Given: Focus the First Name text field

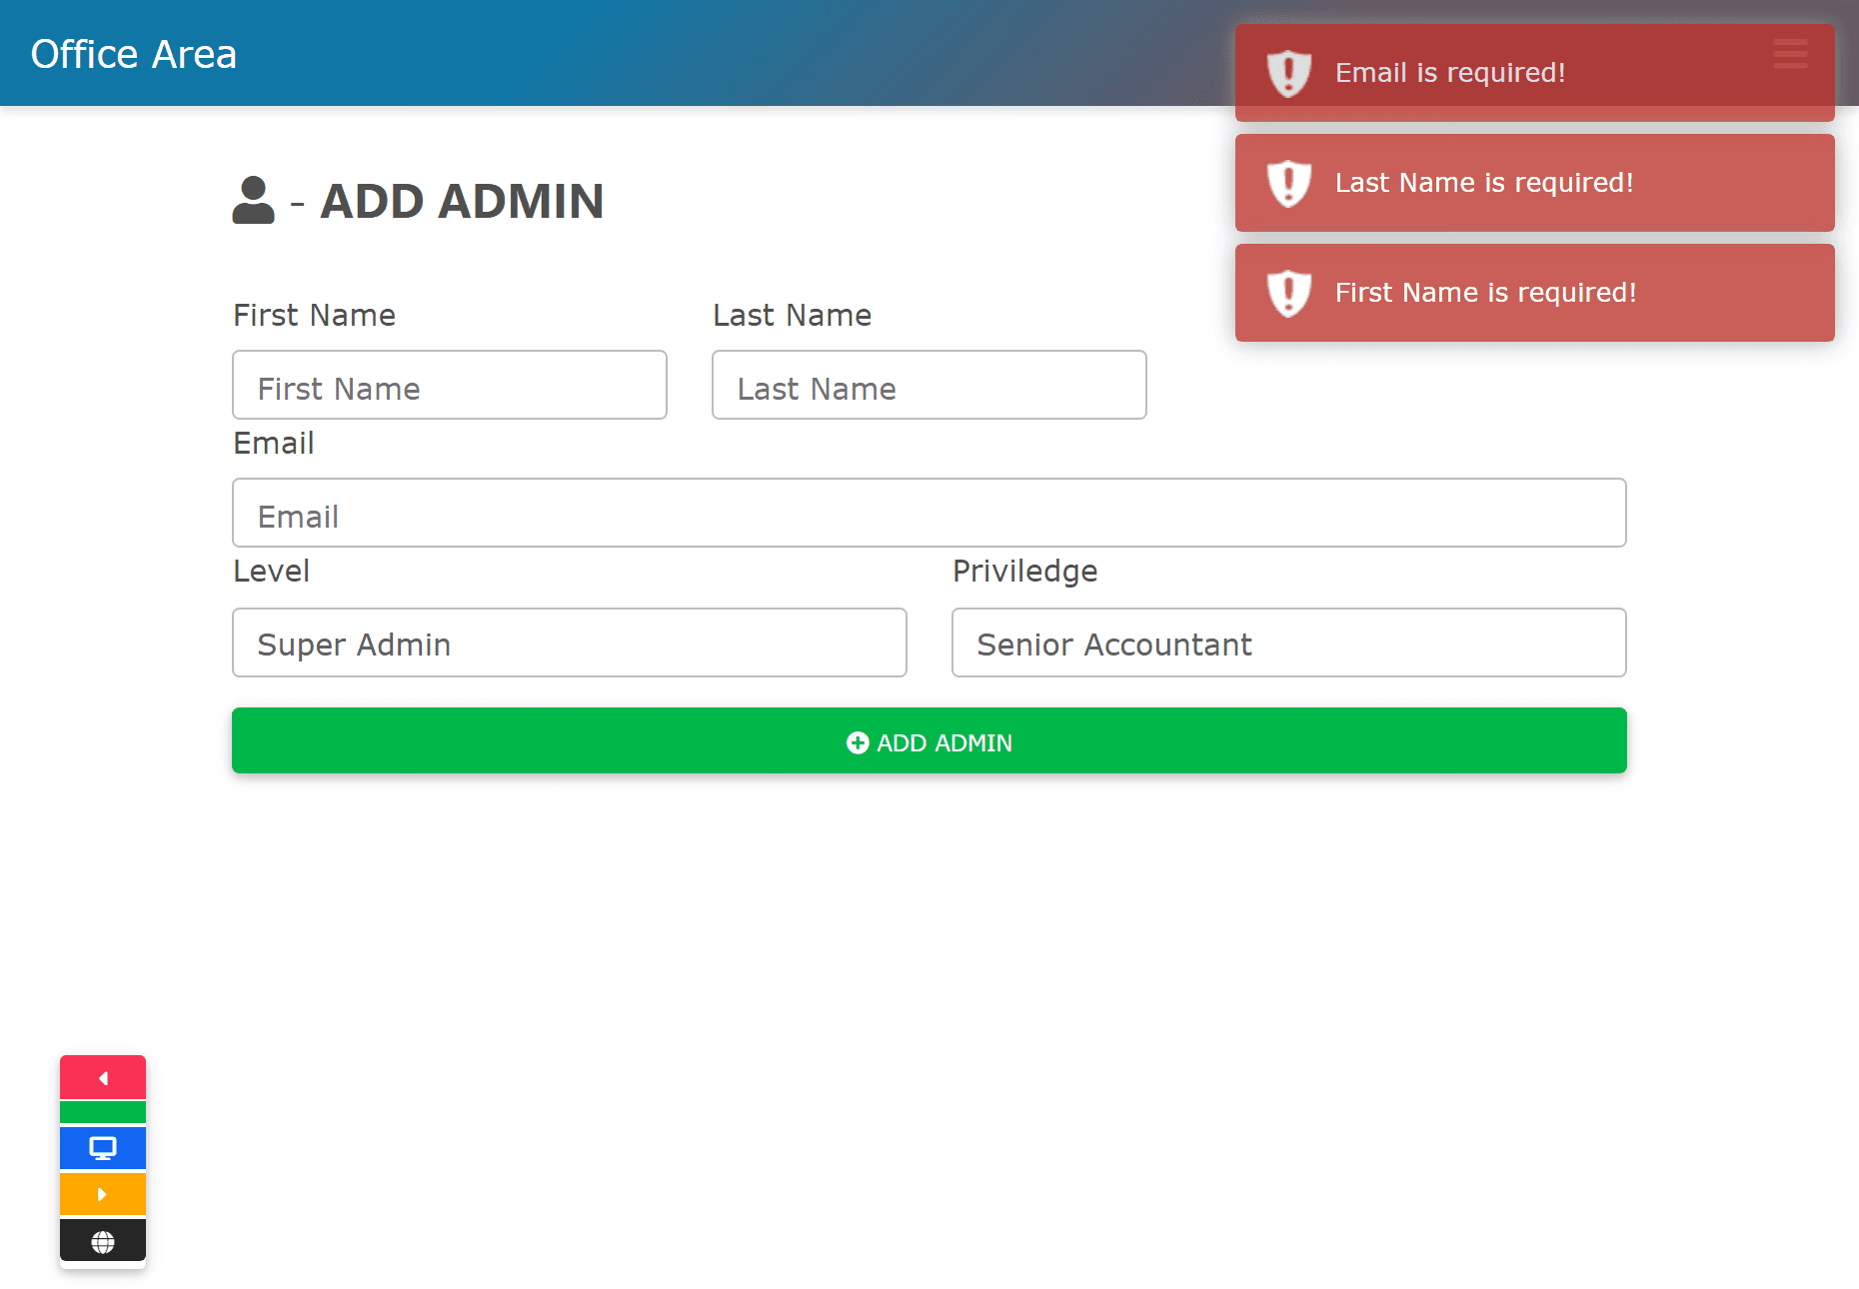Looking at the screenshot, I should point(449,386).
